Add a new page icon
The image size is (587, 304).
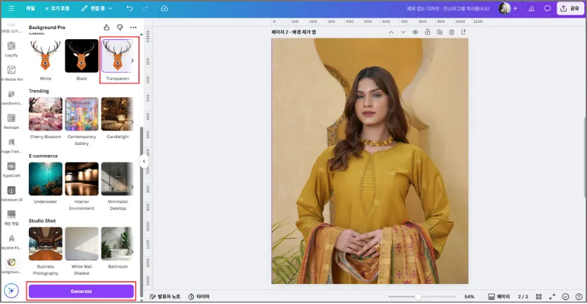pyautogui.click(x=464, y=32)
